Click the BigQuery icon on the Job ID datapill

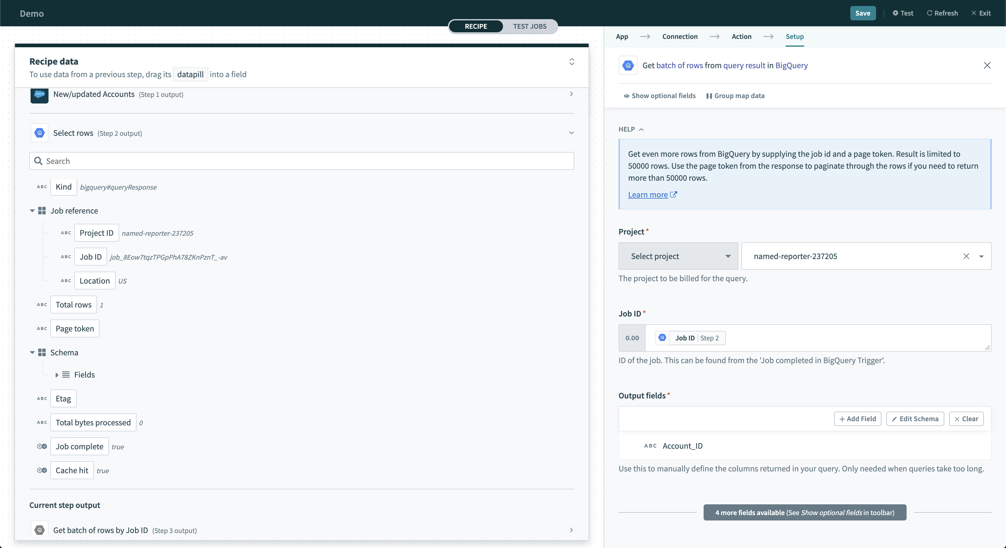click(662, 338)
